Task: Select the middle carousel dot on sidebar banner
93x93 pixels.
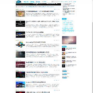Action: [x=69, y=43]
